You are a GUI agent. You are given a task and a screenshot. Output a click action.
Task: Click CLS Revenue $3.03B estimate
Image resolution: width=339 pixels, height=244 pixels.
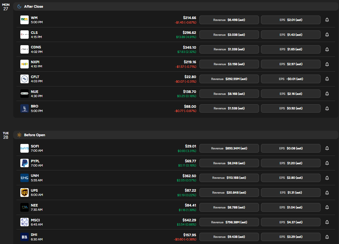point(229,35)
